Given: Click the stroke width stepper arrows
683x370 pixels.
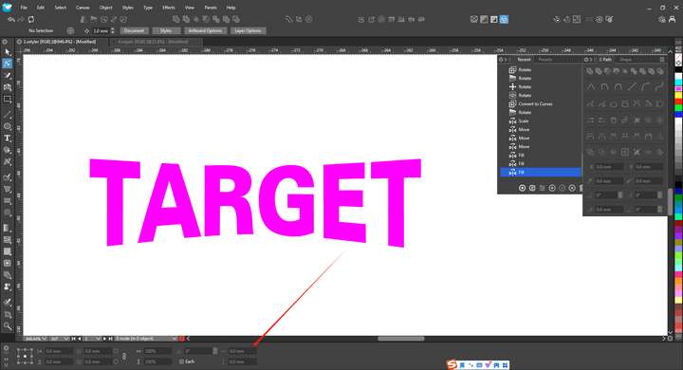Looking at the screenshot, I should pyautogui.click(x=113, y=31).
